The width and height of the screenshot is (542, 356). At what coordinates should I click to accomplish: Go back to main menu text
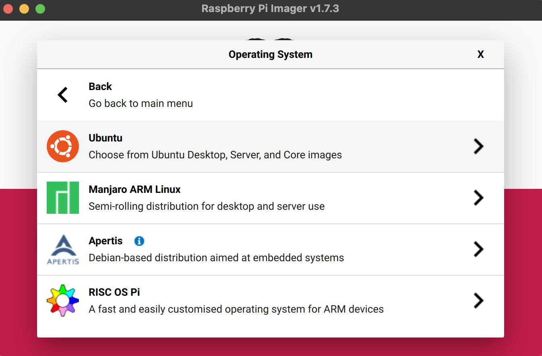pos(141,103)
